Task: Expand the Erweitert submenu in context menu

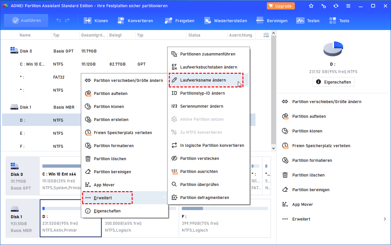Action: (x=124, y=198)
